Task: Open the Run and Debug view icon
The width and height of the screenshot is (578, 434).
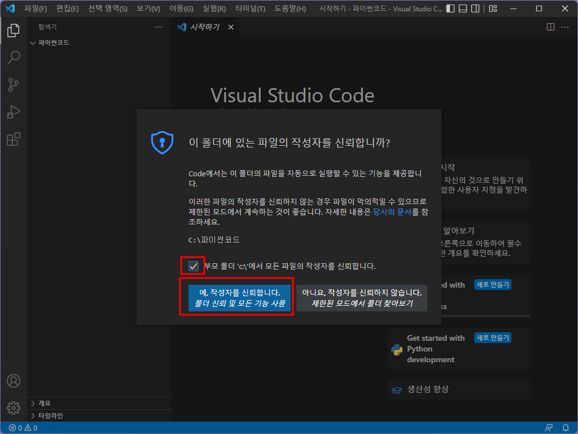Action: coord(14,112)
